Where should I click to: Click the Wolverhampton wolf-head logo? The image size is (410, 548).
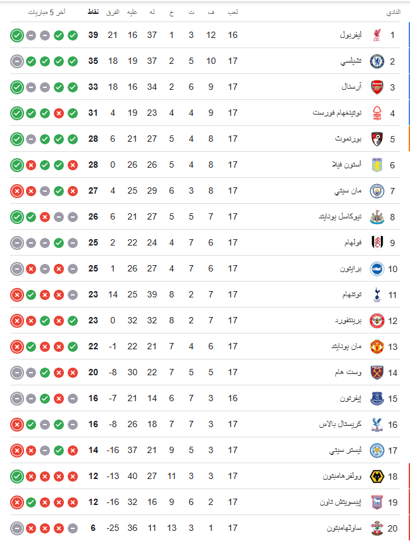[x=376, y=476]
